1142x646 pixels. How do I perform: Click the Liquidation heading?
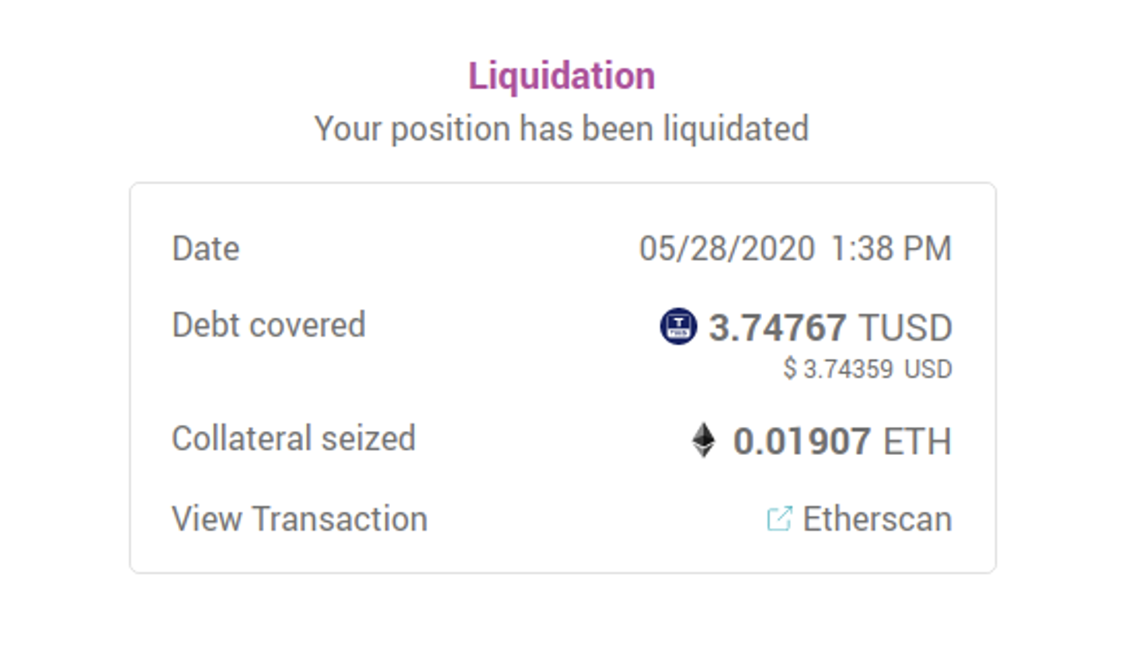pos(562,76)
